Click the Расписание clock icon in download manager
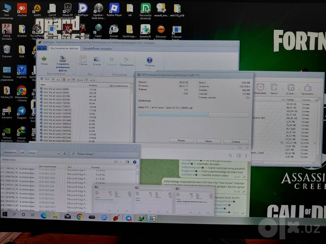Viewport: 326px width, 244px height. [260, 87]
